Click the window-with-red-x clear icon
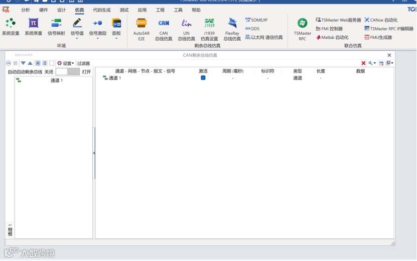This screenshot has width=417, height=261. pyautogui.click(x=381, y=63)
